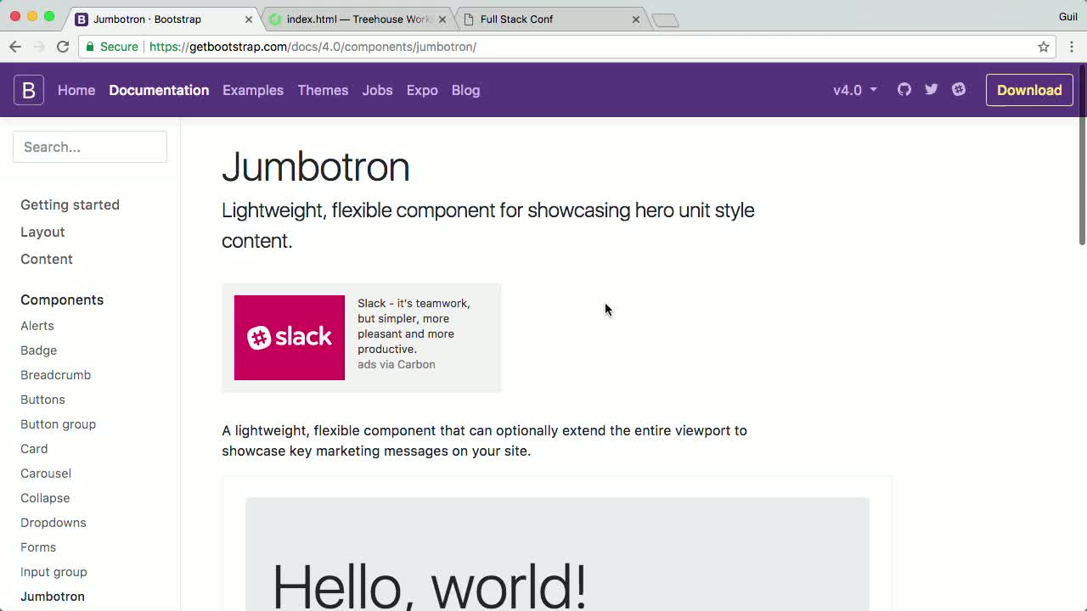Reload the page with the refresh icon
This screenshot has width=1087, height=611.
(x=63, y=47)
